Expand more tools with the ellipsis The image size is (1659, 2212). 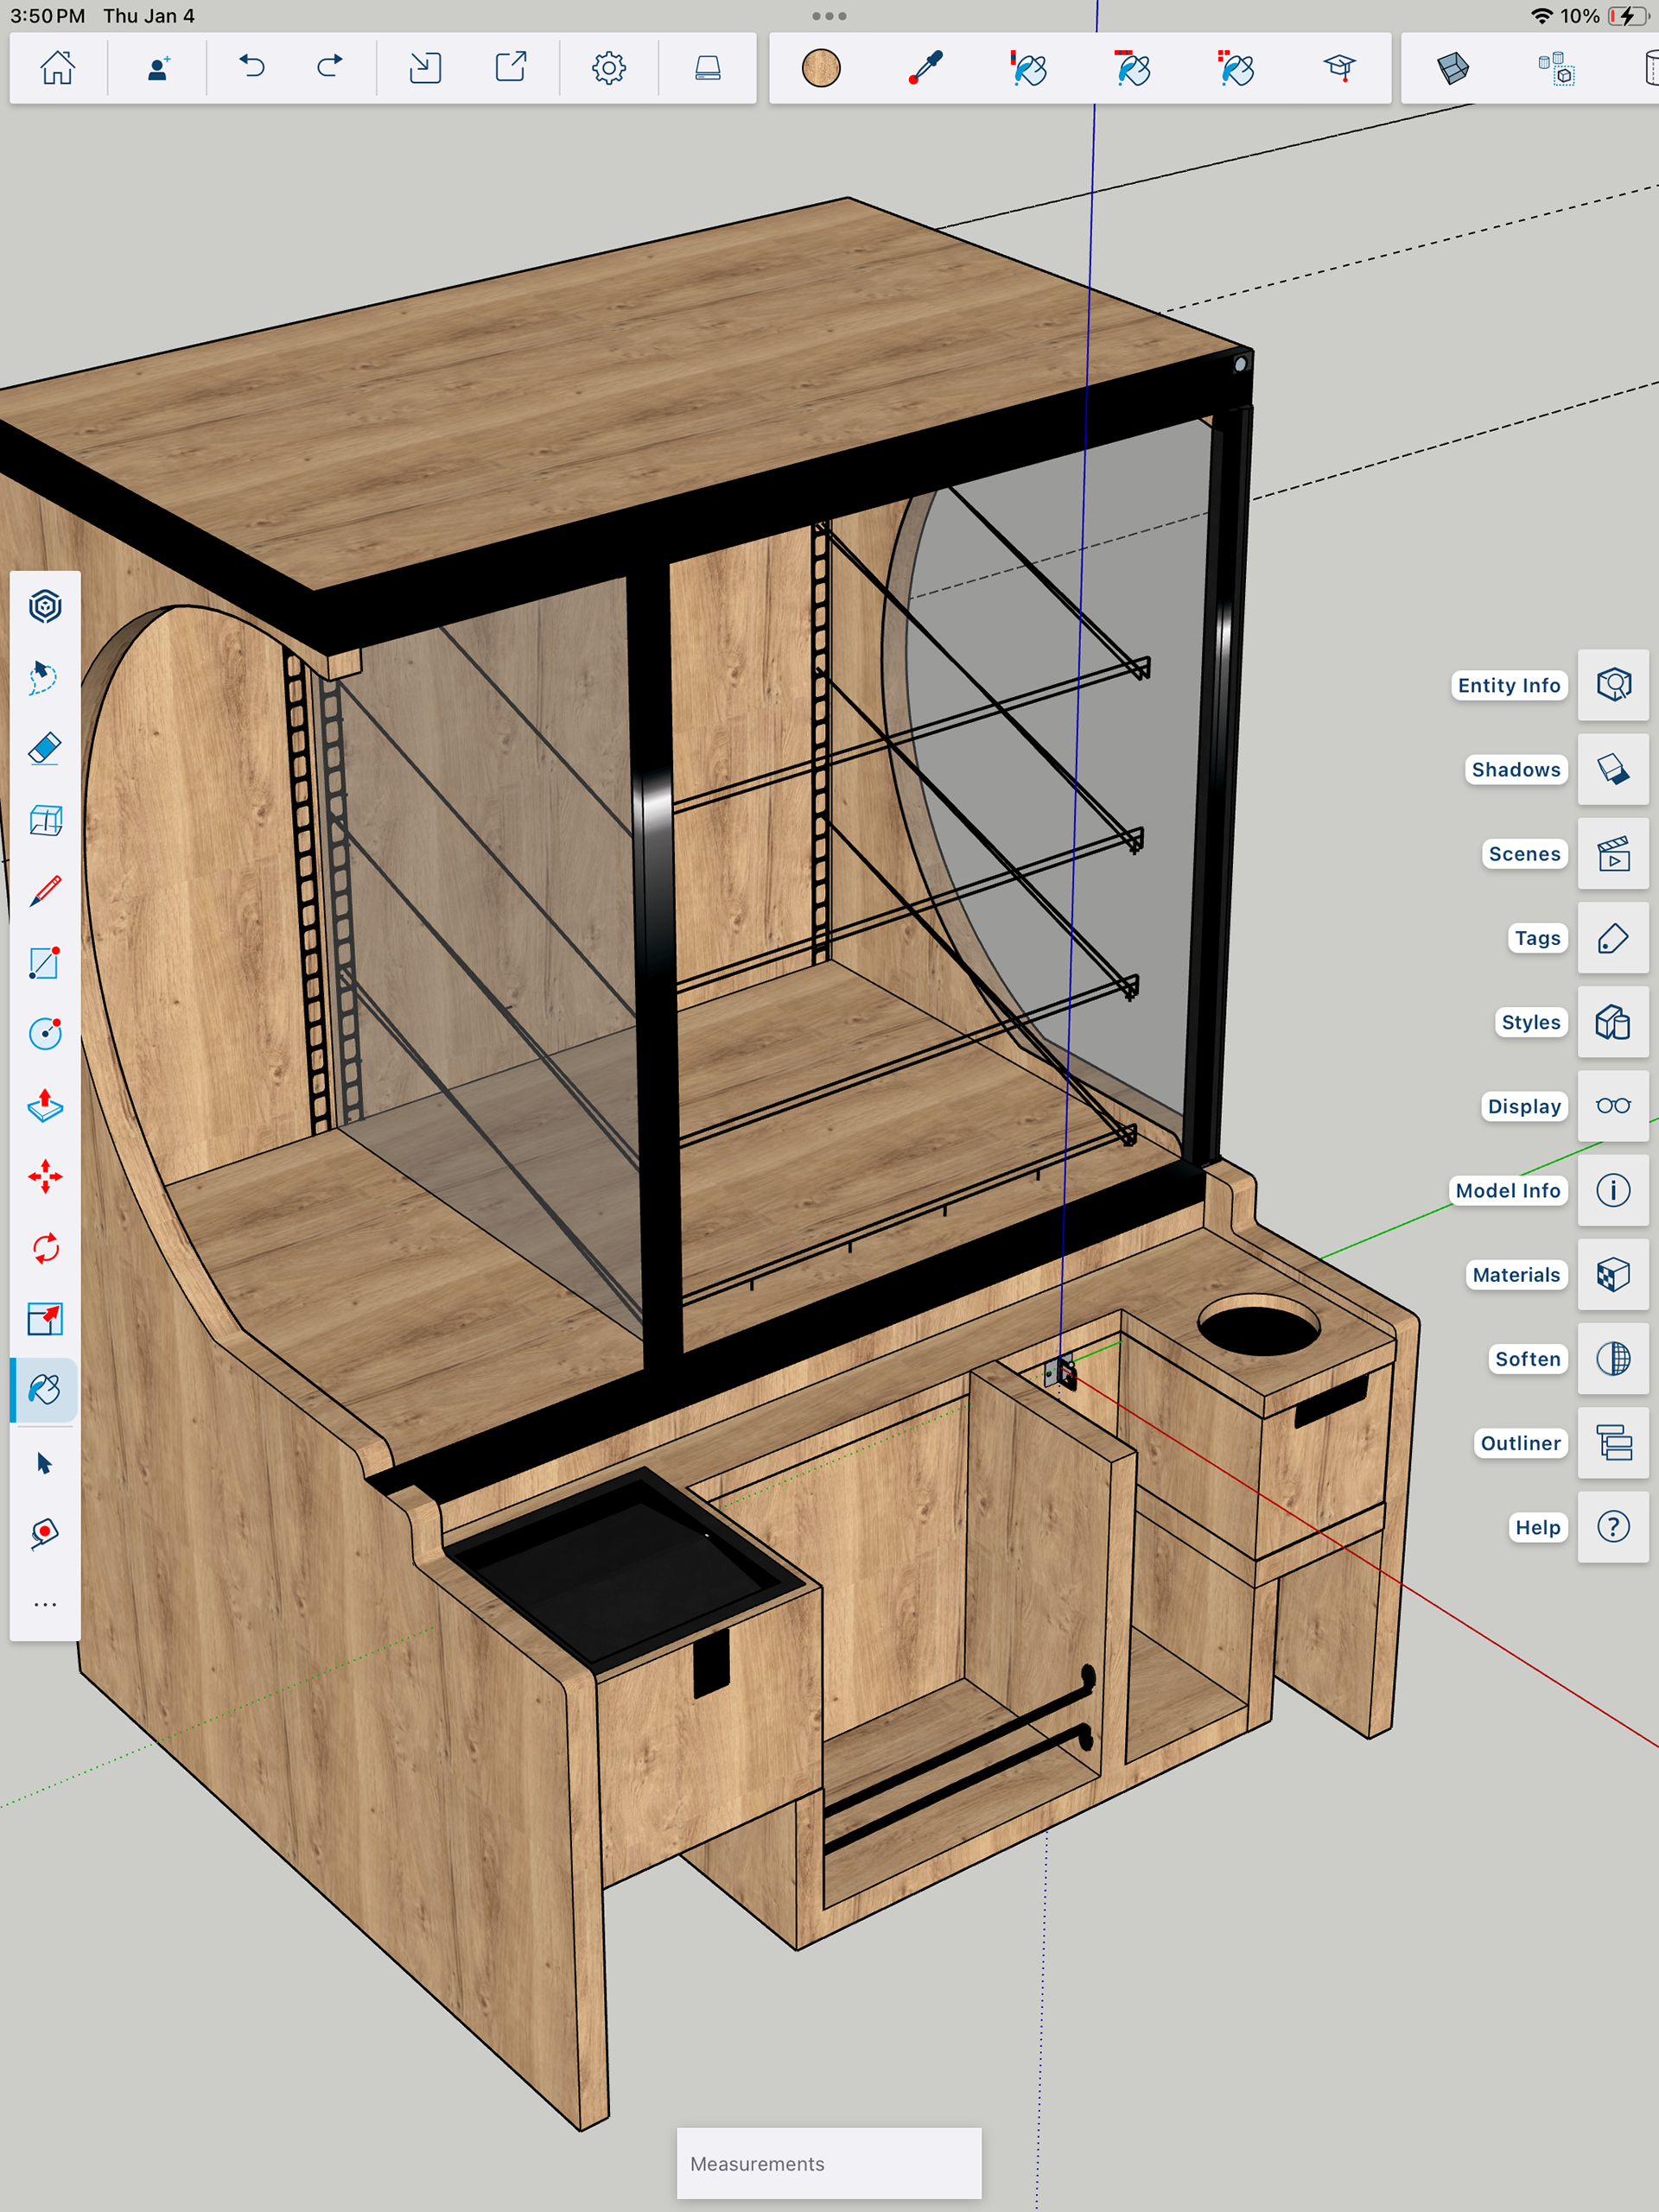click(45, 1605)
